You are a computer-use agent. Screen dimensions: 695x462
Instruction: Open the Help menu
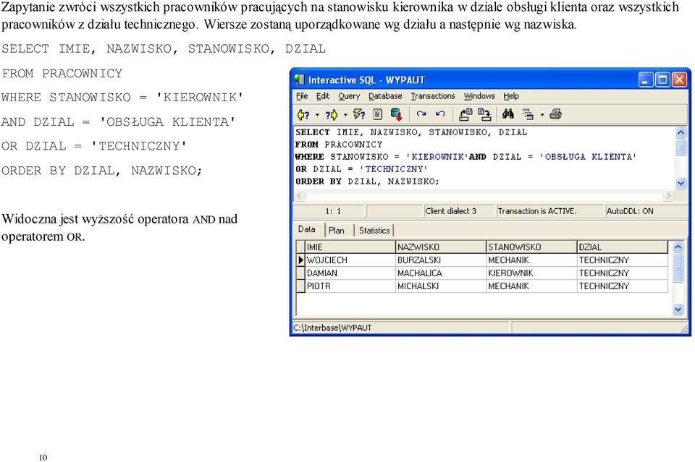(x=511, y=96)
